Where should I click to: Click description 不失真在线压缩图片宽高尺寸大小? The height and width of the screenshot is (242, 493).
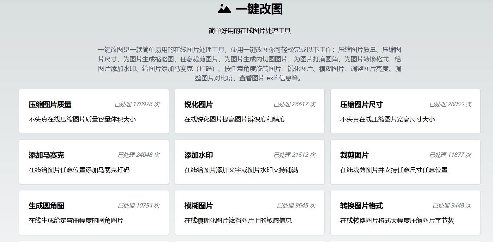coord(388,119)
